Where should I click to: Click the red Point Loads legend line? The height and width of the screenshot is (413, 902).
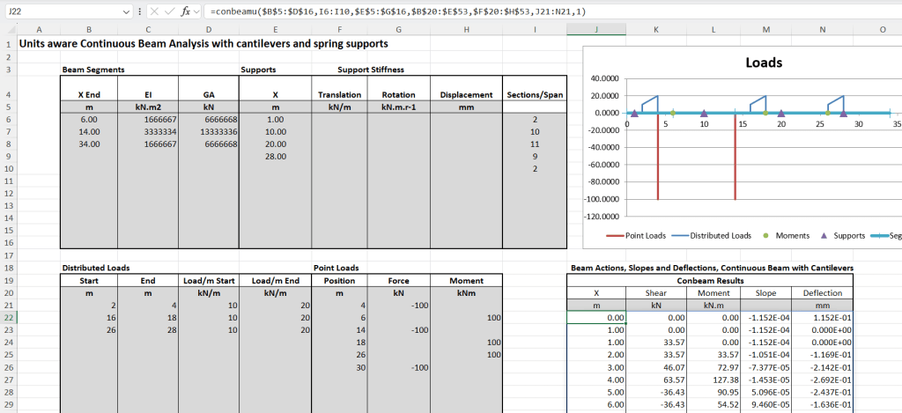click(x=613, y=235)
